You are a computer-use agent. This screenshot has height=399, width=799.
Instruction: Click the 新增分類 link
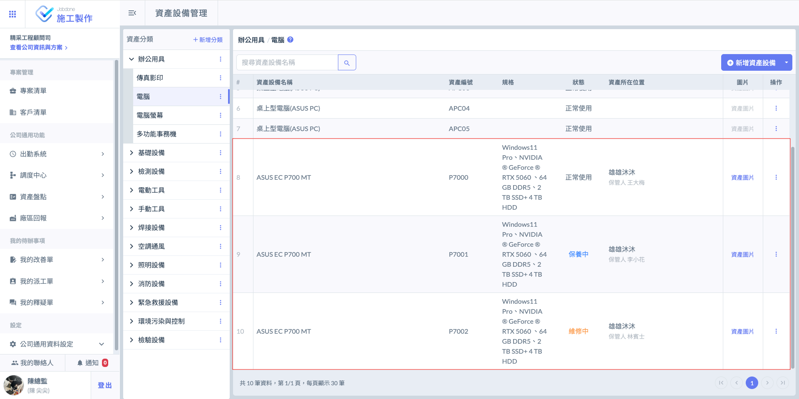pos(208,40)
